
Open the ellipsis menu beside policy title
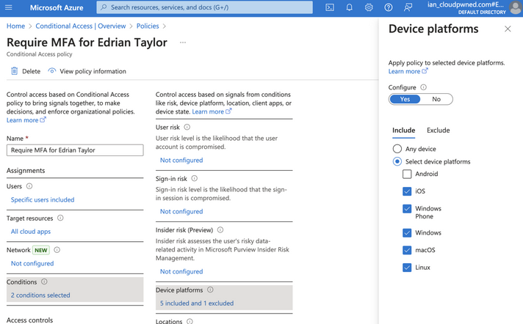pyautogui.click(x=183, y=43)
